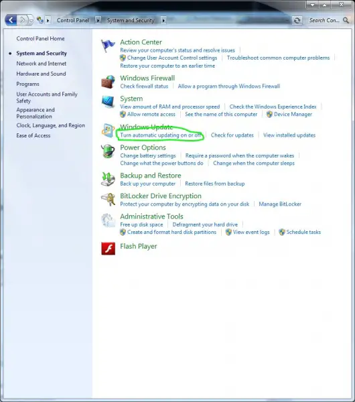Image resolution: width=355 pixels, height=402 pixels.
Task: Open Change battery settings link
Action: coord(148,155)
